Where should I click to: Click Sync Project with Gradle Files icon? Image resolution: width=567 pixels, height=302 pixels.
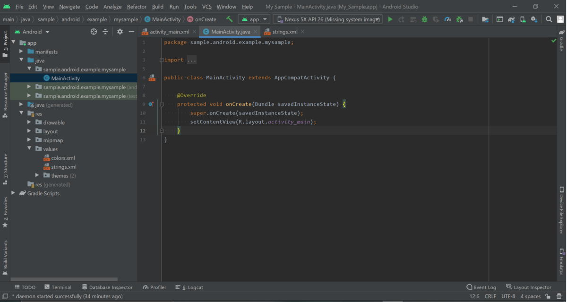click(511, 19)
